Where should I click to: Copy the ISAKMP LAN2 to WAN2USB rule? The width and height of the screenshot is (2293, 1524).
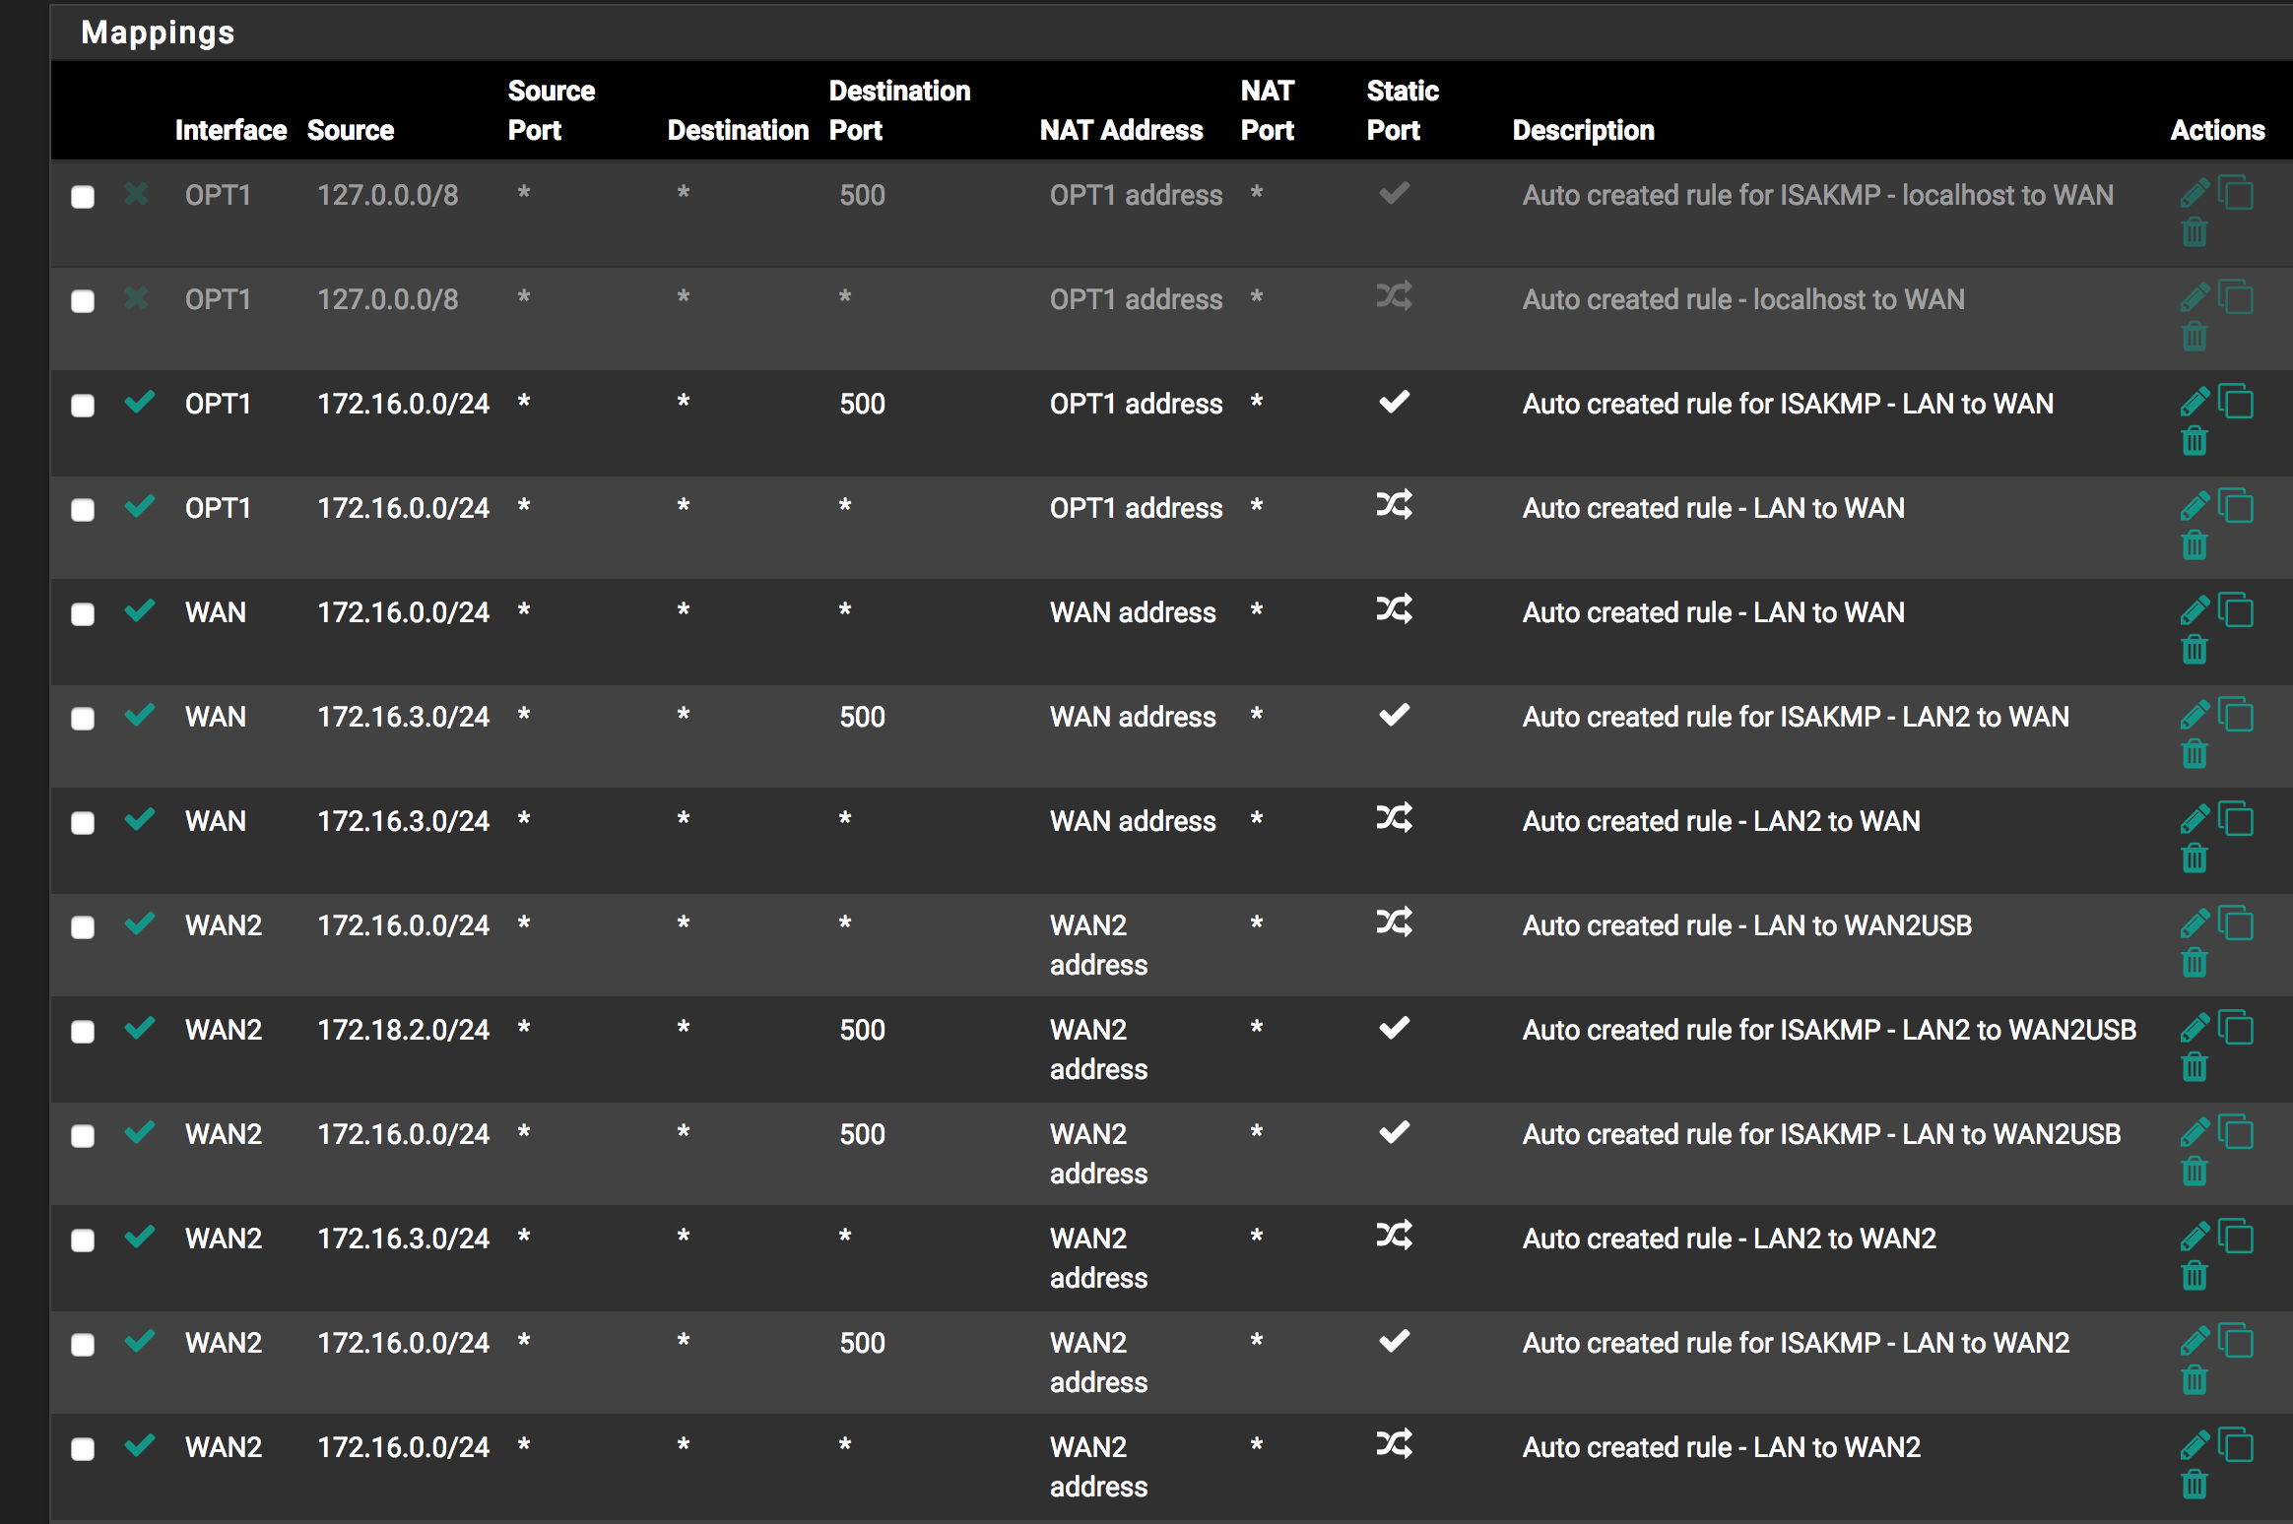coord(2236,1027)
